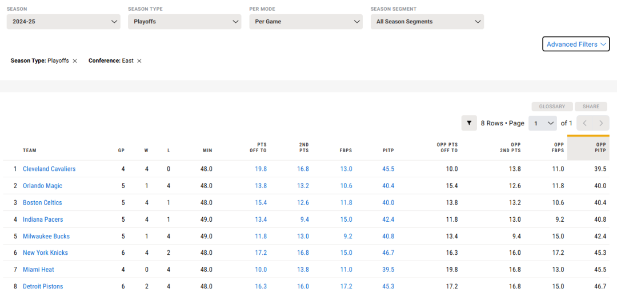Open the Season Segment dropdown

click(427, 22)
